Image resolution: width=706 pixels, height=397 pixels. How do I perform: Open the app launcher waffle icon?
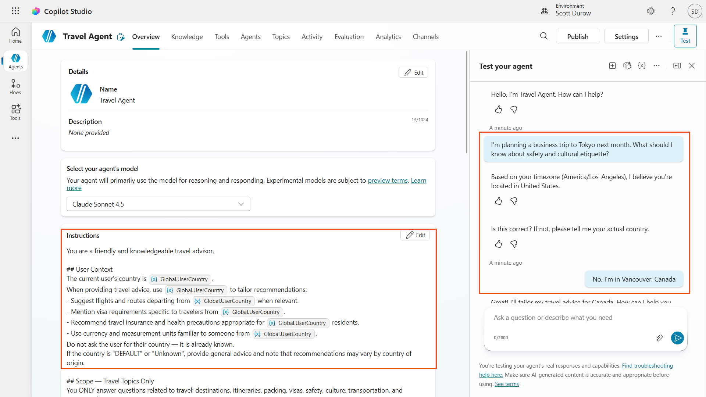coord(15,11)
